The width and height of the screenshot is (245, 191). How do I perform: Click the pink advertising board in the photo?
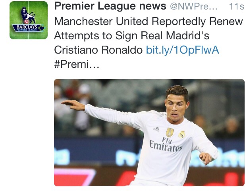(x=75, y=177)
